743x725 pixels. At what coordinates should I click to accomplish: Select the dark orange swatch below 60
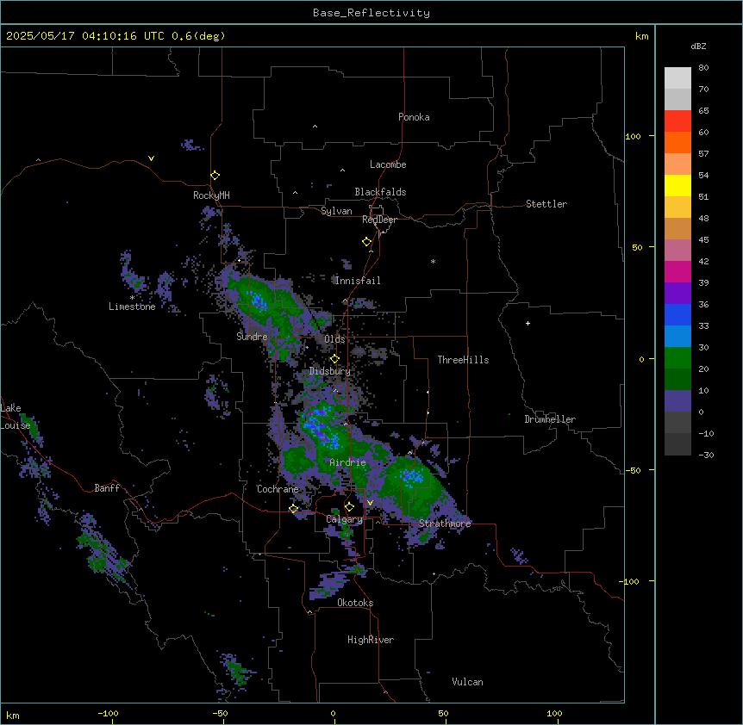[677, 142]
